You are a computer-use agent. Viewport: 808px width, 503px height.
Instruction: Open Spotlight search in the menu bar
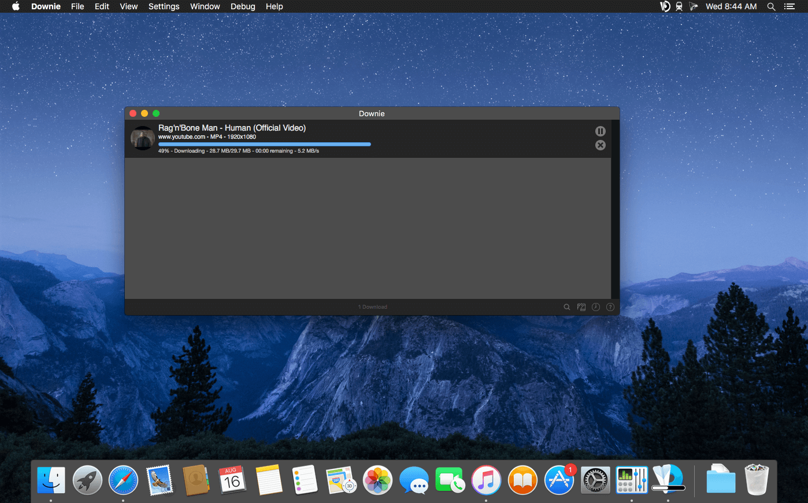tap(771, 6)
